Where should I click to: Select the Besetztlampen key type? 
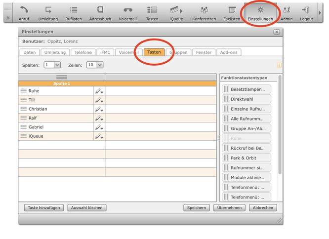[x=247, y=89]
